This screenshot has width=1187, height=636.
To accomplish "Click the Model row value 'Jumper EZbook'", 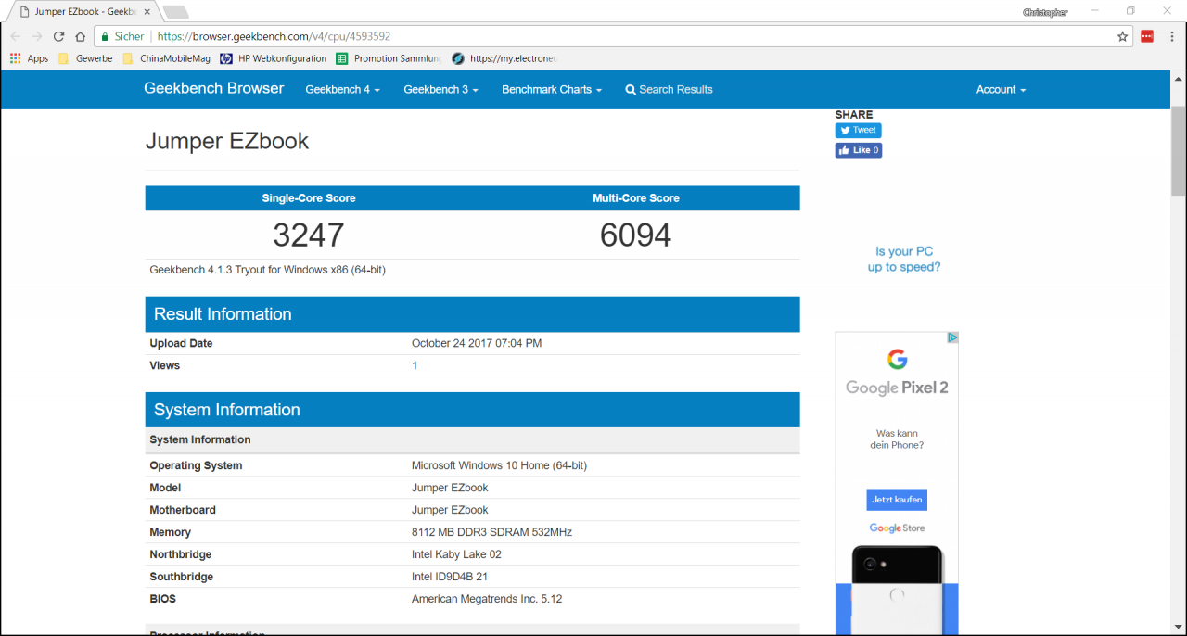I will (x=450, y=488).
